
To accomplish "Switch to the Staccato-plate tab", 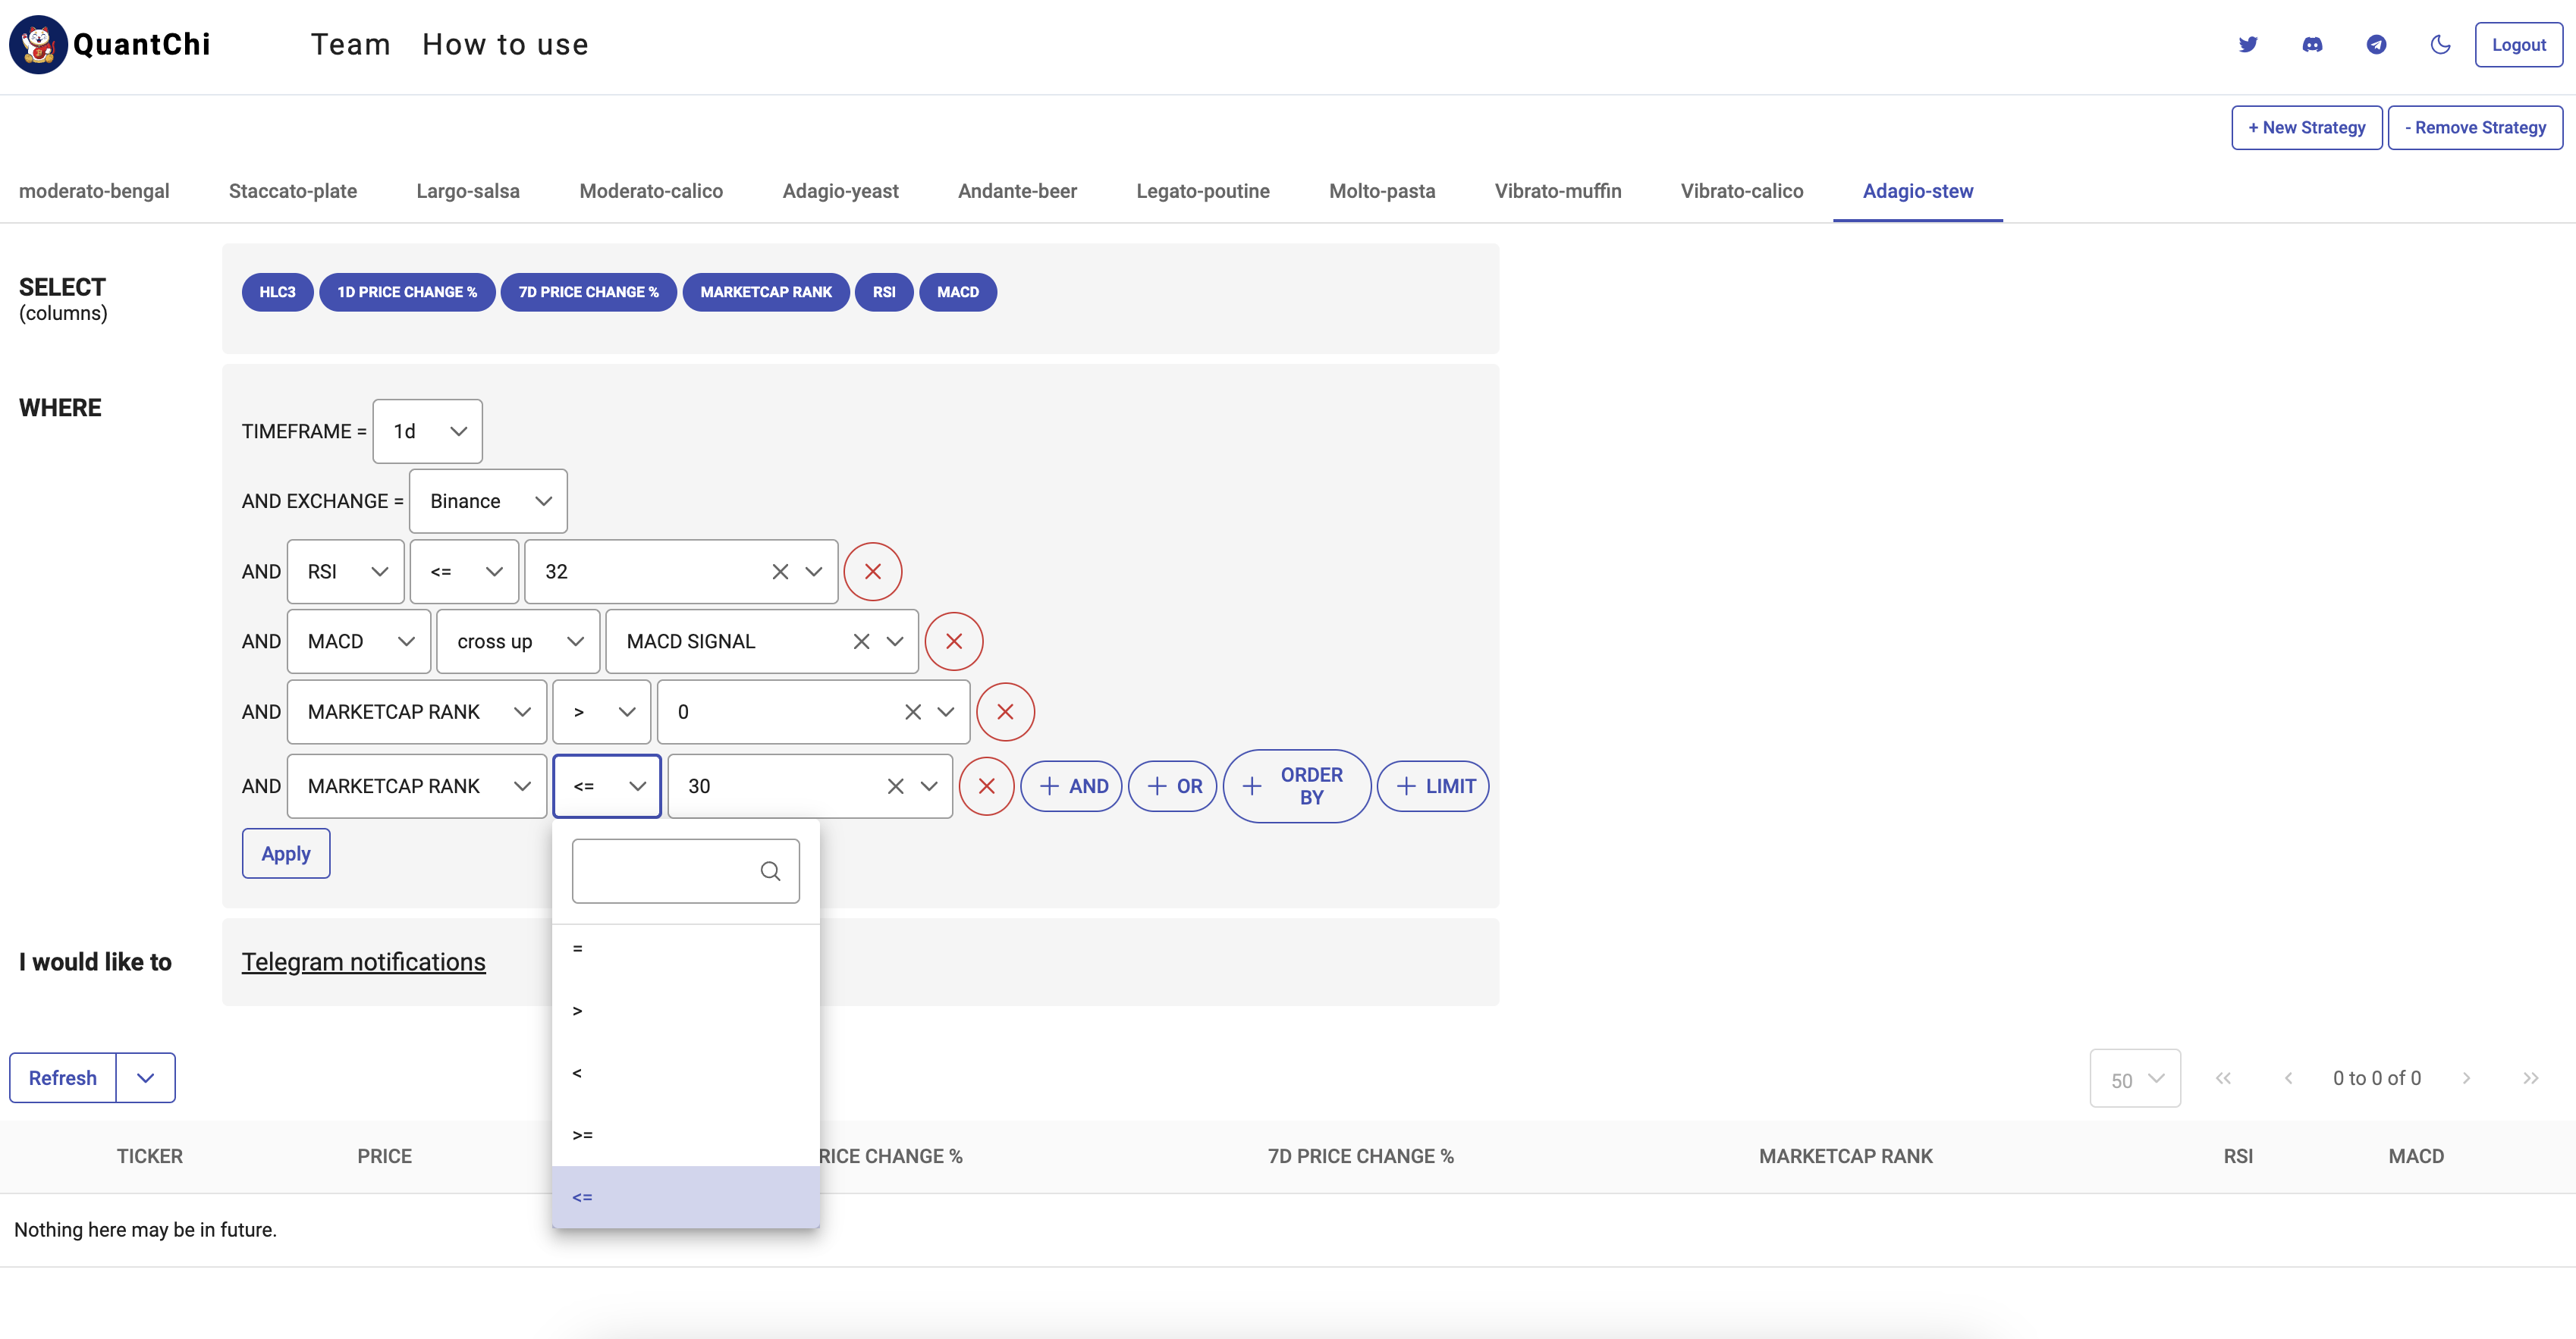I will (293, 191).
